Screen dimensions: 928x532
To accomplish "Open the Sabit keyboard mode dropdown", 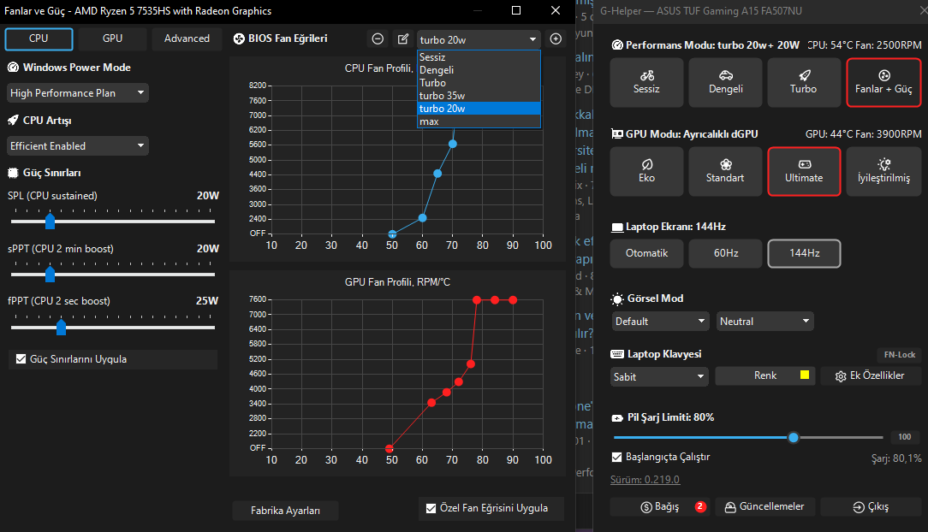I will 659,376.
